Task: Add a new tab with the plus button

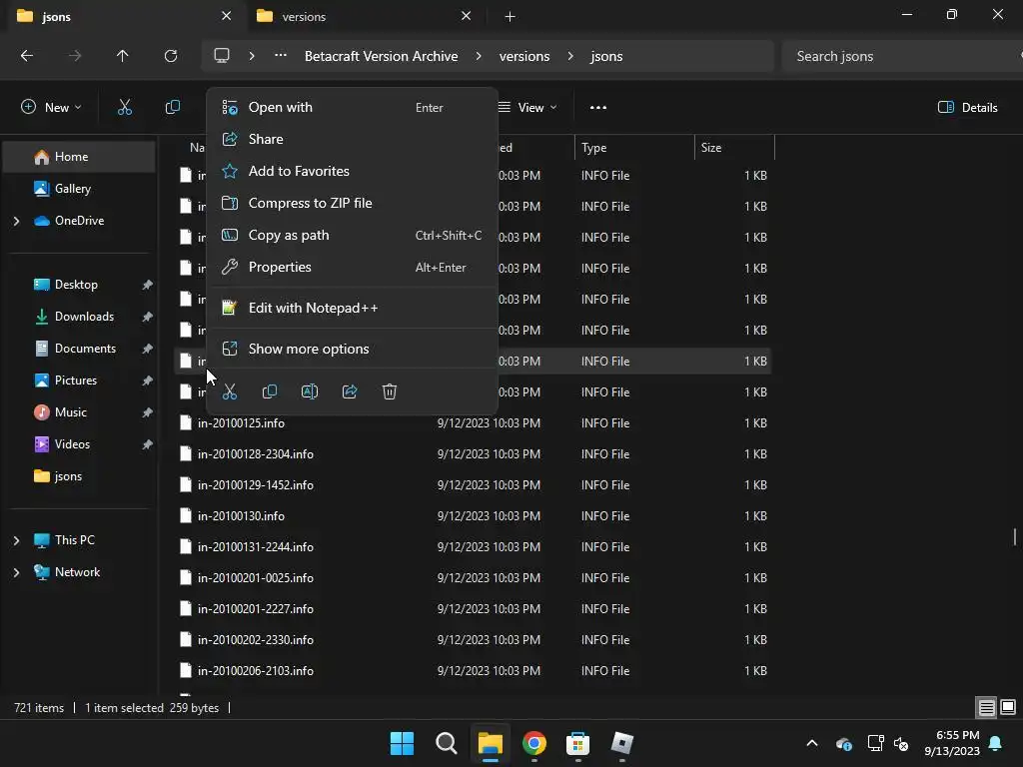Action: (511, 16)
